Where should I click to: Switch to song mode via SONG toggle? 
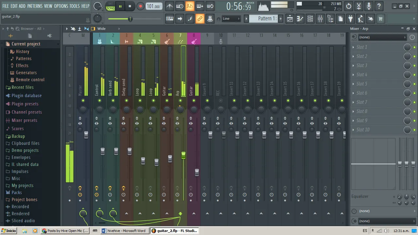110,8
